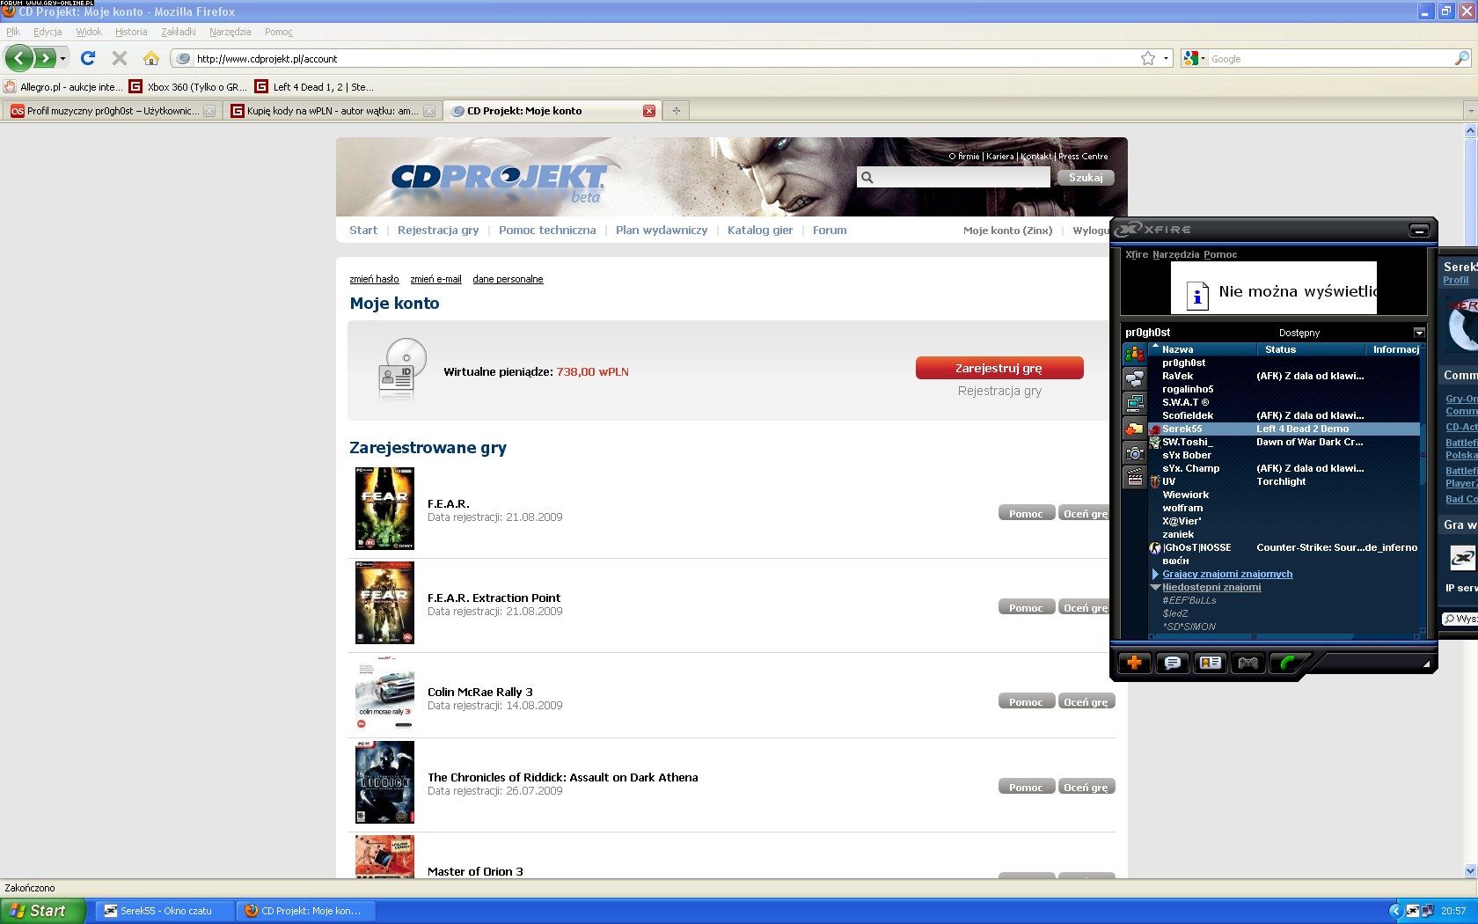The height and width of the screenshot is (924, 1478).
Task: Select Serek55 in the Xfire friends list
Action: (1284, 429)
